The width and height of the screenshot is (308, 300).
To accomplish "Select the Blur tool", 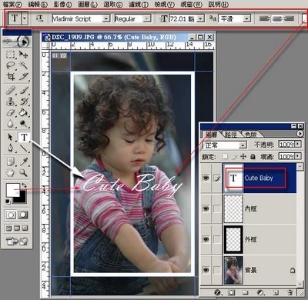I will (11, 124).
